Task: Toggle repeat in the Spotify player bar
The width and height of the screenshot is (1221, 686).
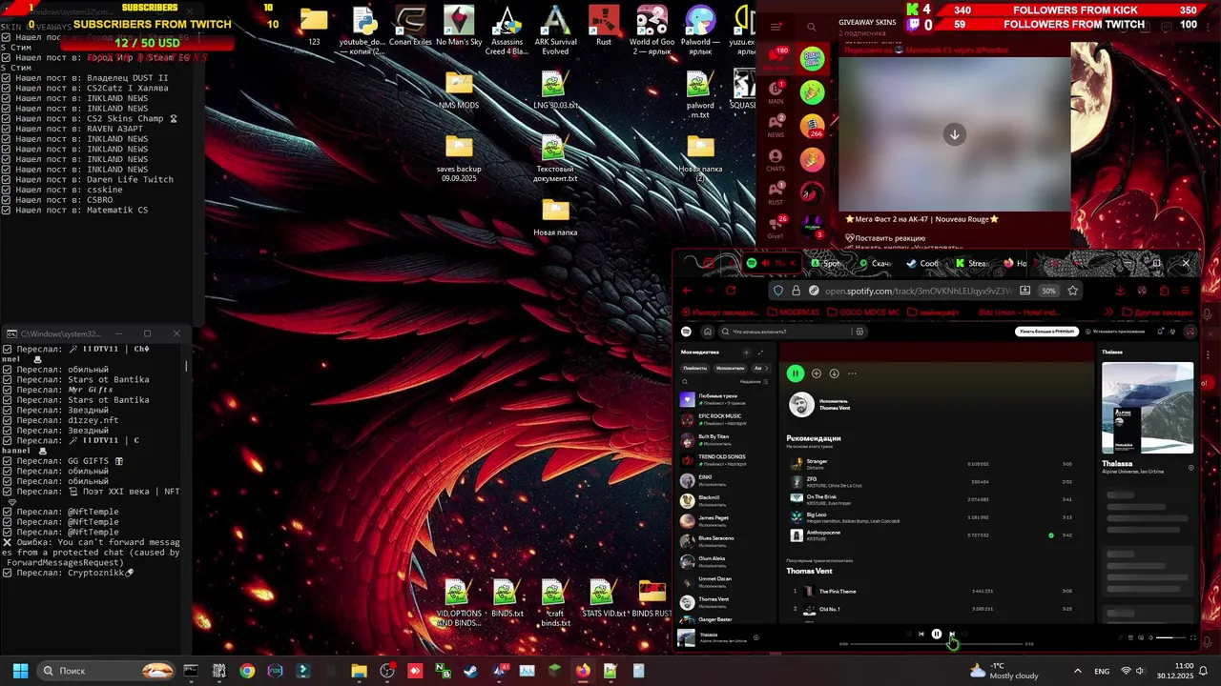Action: [964, 634]
